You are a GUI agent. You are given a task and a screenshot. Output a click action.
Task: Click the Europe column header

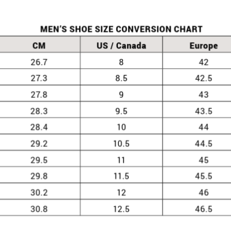[x=204, y=46]
